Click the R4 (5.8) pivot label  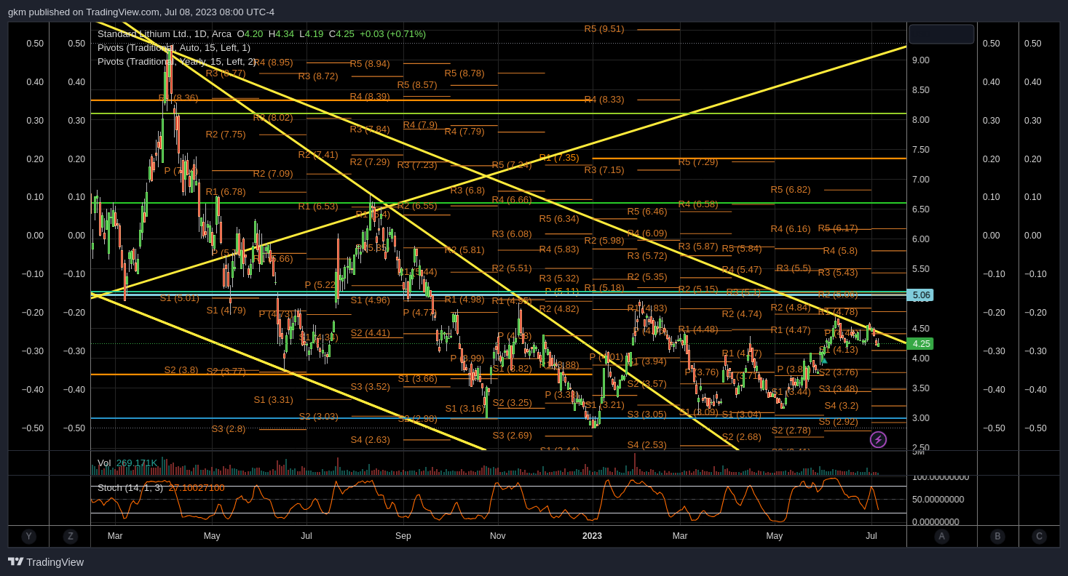coord(840,251)
